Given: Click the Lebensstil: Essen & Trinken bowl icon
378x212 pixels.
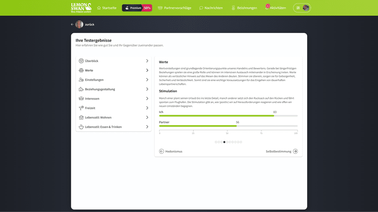Looking at the screenshot, I should [x=81, y=127].
